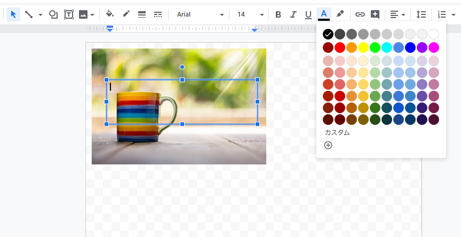Add a comment
The height and width of the screenshot is (237, 461).
tap(375, 14)
